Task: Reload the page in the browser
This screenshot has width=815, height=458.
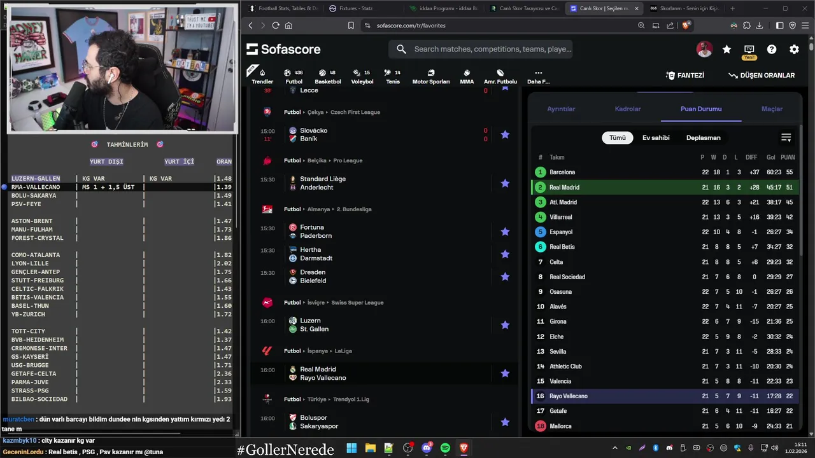Action: (276, 25)
